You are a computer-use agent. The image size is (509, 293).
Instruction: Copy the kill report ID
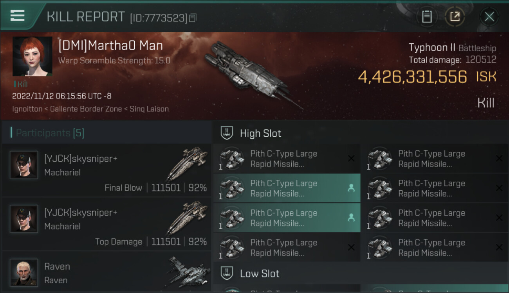pos(193,18)
